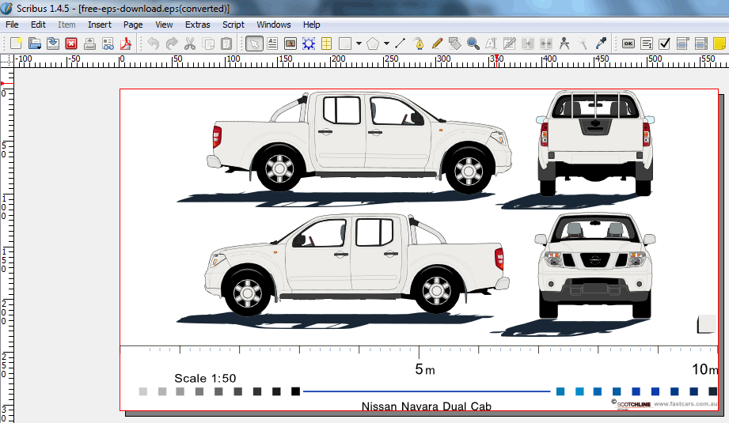Select the Measurements compass tool

tap(564, 43)
